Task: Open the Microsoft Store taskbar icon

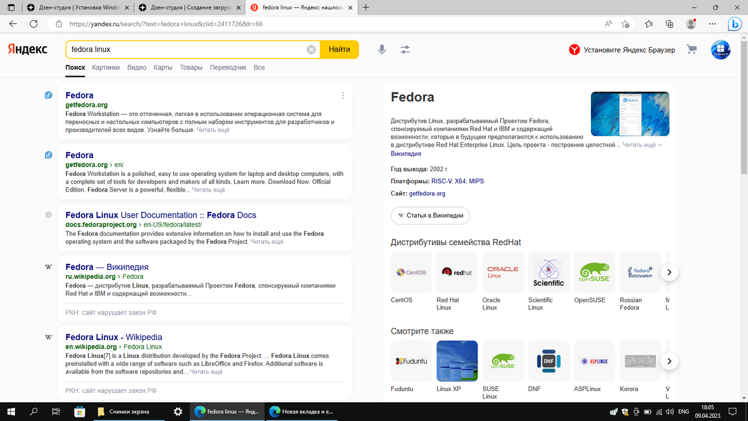Action: (79, 412)
